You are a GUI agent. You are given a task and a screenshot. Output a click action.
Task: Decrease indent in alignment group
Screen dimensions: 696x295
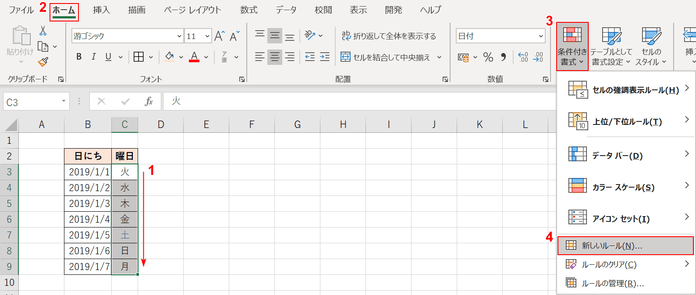310,57
